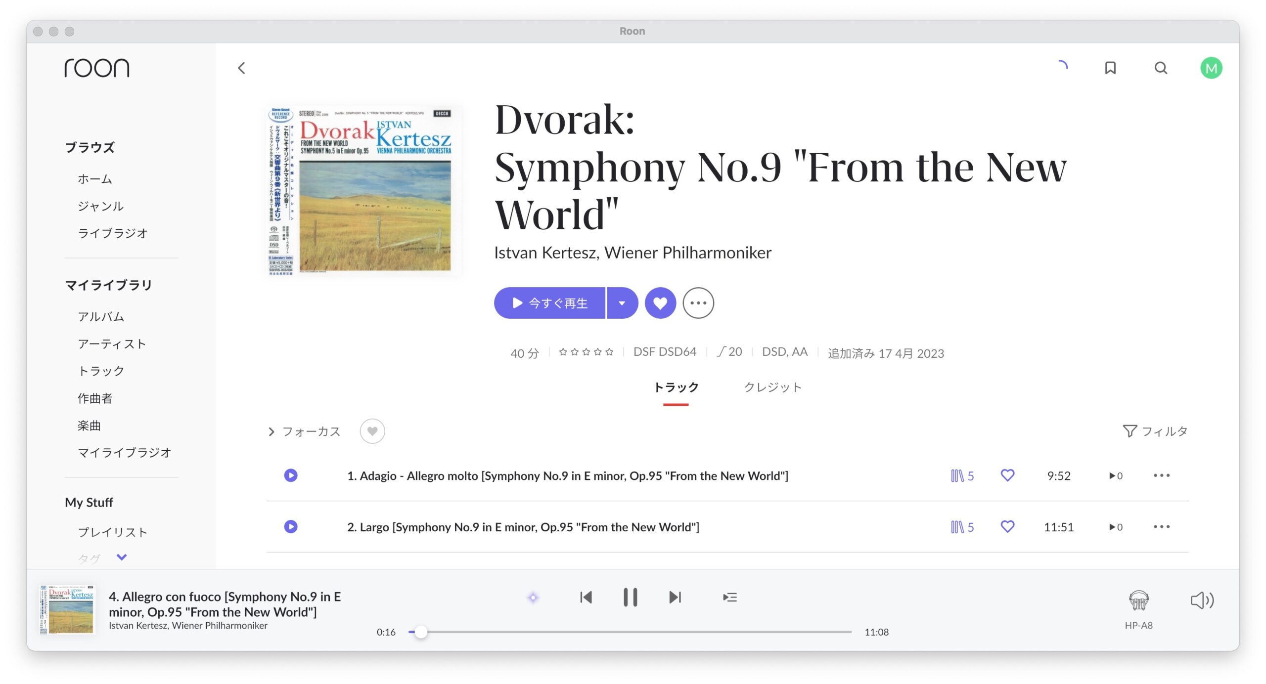Open the play queue icon
1266x684 pixels.
(x=730, y=598)
